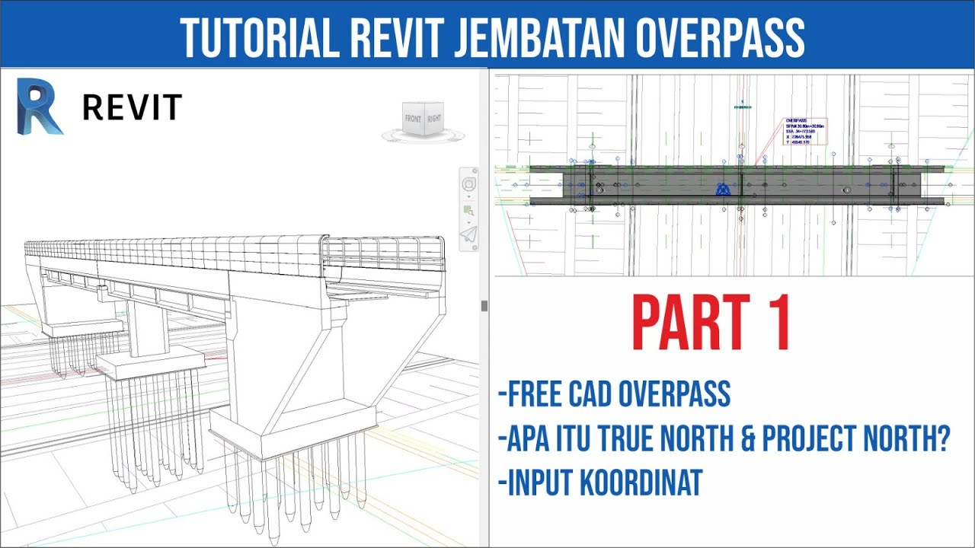Open the navigation bar customize menu at bottom

(x=475, y=247)
